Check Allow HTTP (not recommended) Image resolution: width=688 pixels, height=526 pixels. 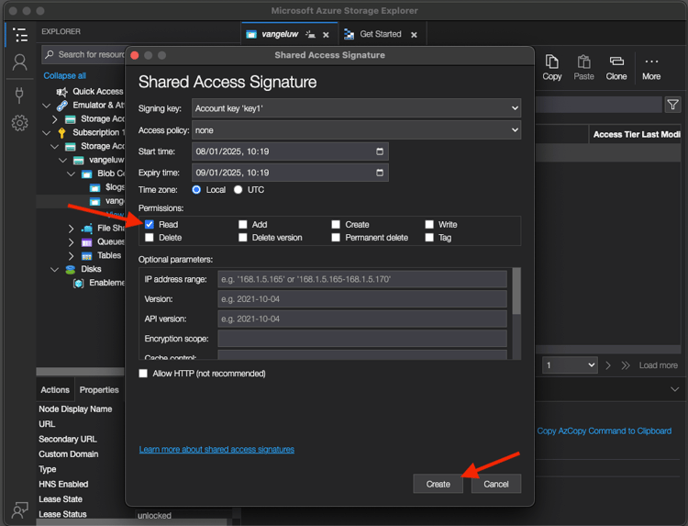(x=143, y=374)
